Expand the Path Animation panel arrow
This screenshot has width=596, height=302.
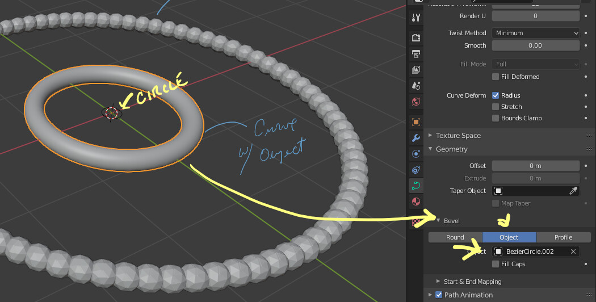click(x=430, y=295)
